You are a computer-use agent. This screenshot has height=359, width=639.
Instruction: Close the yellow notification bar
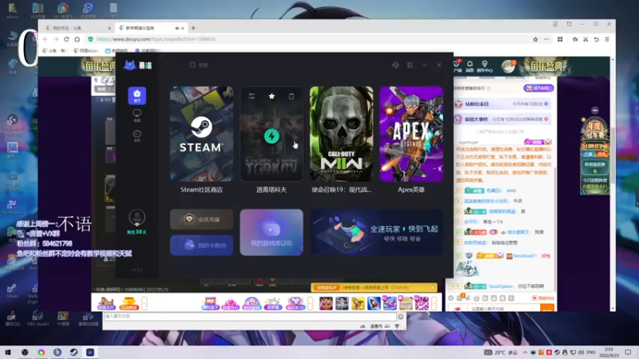click(432, 287)
